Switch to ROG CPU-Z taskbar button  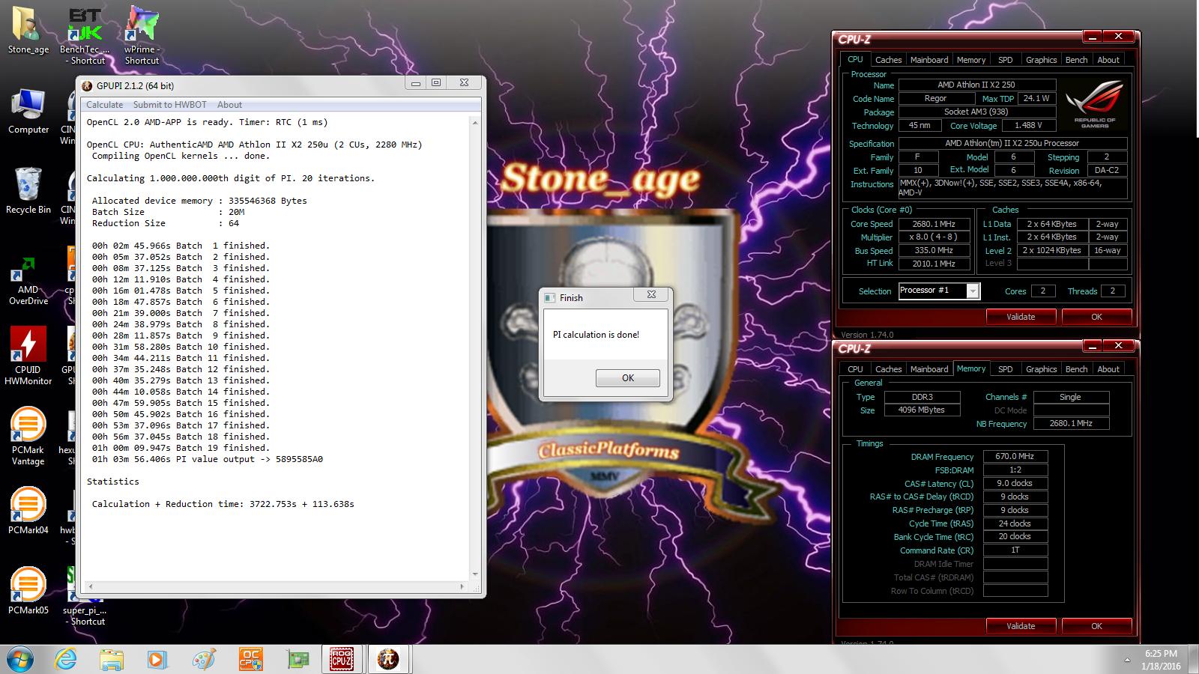point(342,659)
